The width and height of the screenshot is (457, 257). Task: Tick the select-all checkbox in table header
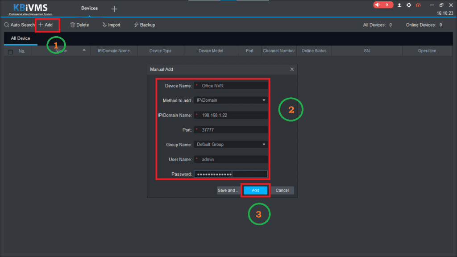(x=11, y=52)
